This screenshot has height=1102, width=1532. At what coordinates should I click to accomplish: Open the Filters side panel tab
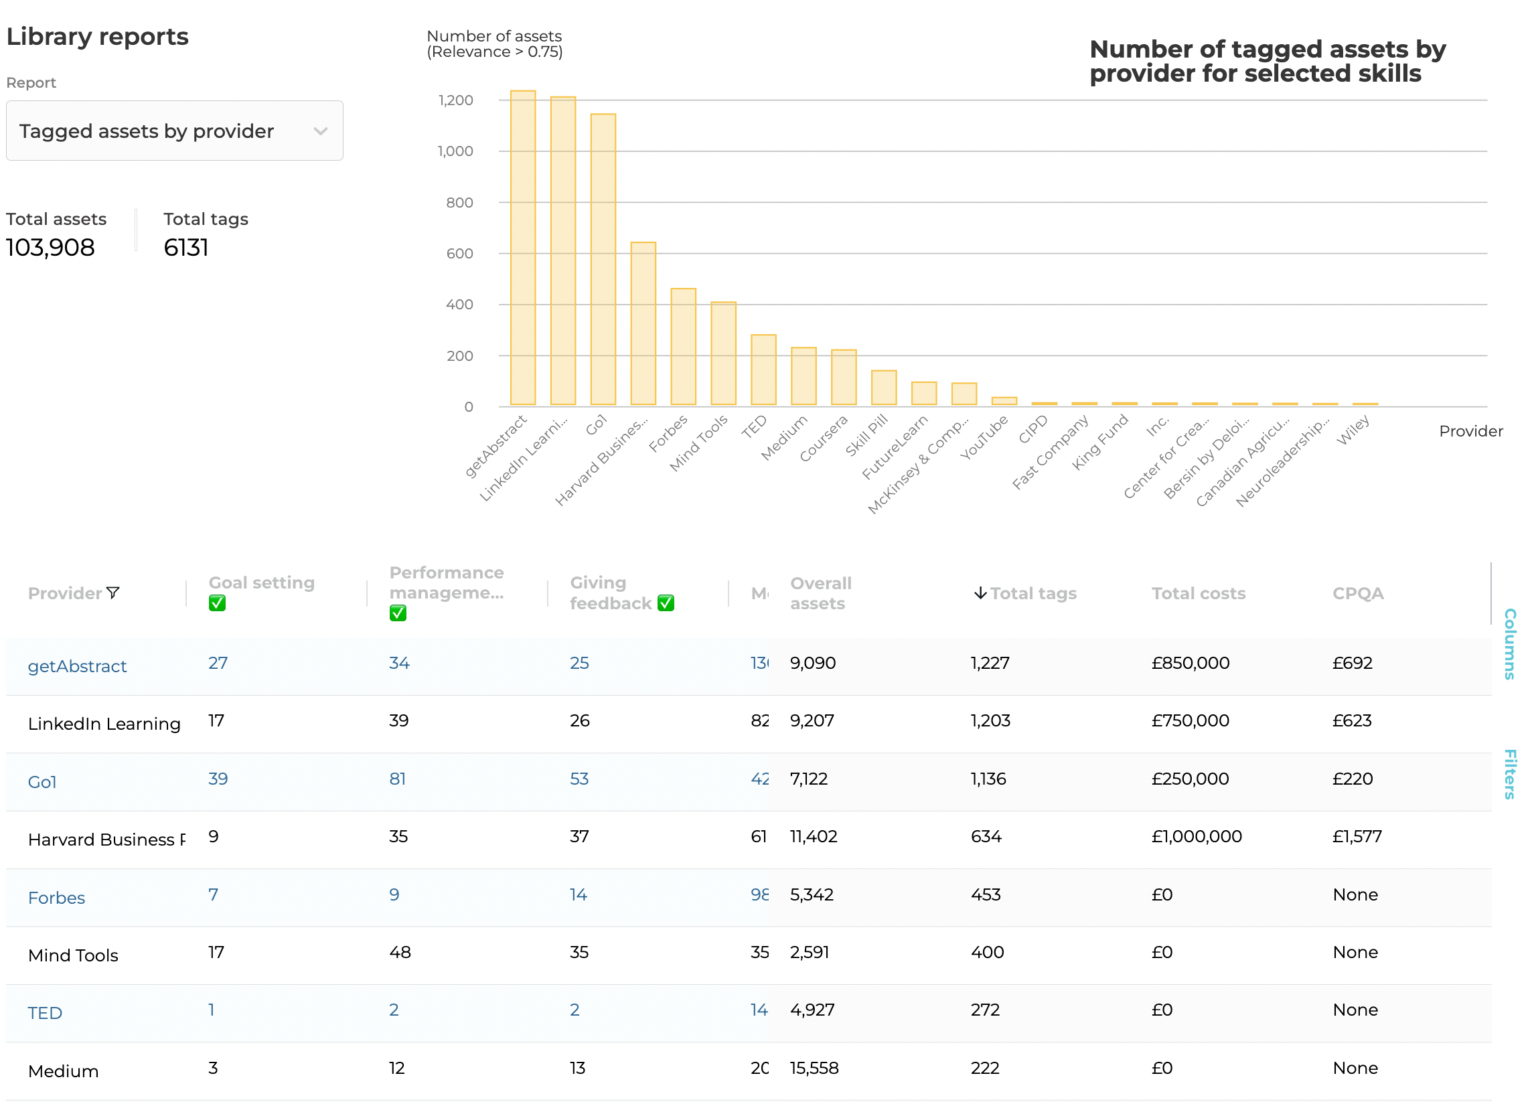tap(1511, 775)
